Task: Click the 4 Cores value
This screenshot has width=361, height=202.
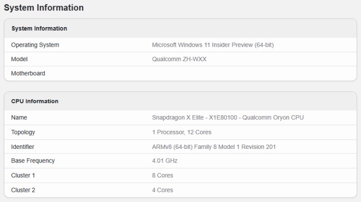Action: coord(162,190)
